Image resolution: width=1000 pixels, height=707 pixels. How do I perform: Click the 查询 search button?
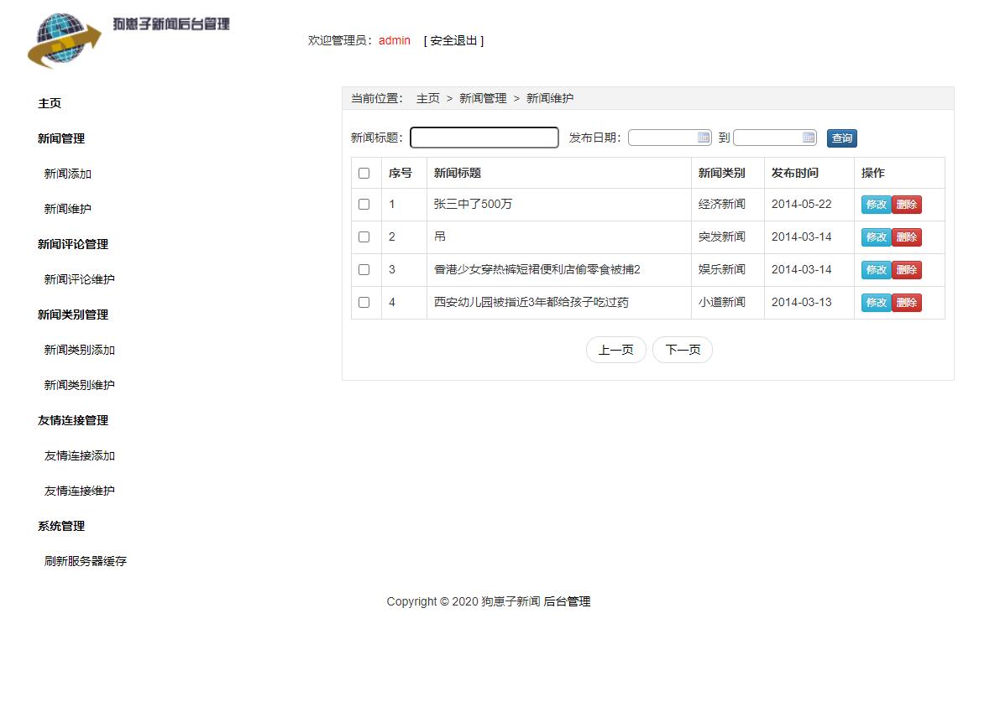tap(841, 138)
